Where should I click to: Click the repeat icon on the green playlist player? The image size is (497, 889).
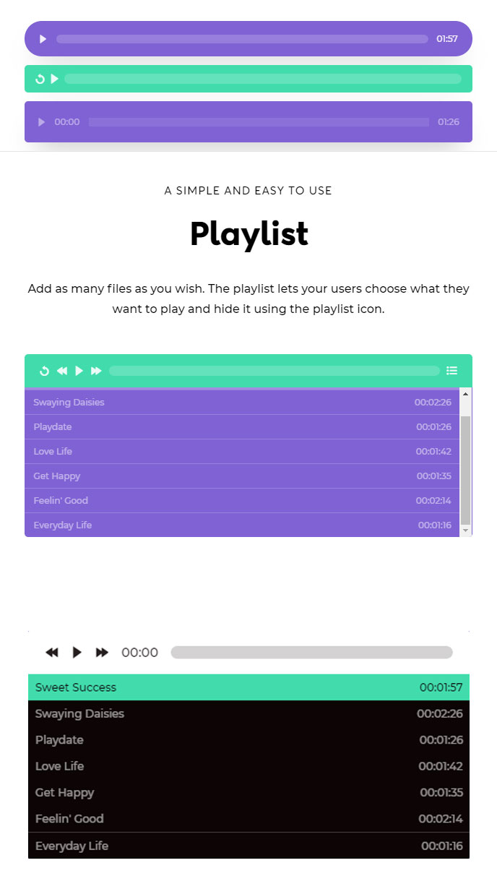[43, 370]
